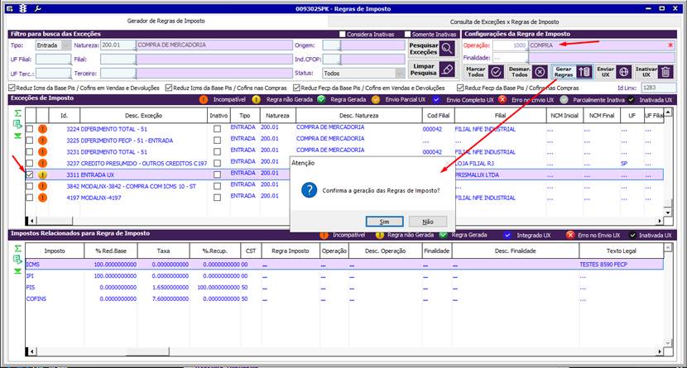Send to UX with Enviar UX globe
687x368 pixels.
pos(613,72)
